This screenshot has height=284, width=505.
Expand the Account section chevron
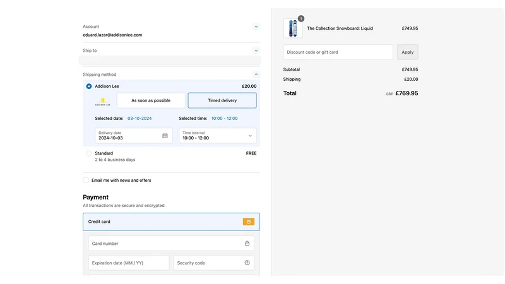click(x=256, y=27)
